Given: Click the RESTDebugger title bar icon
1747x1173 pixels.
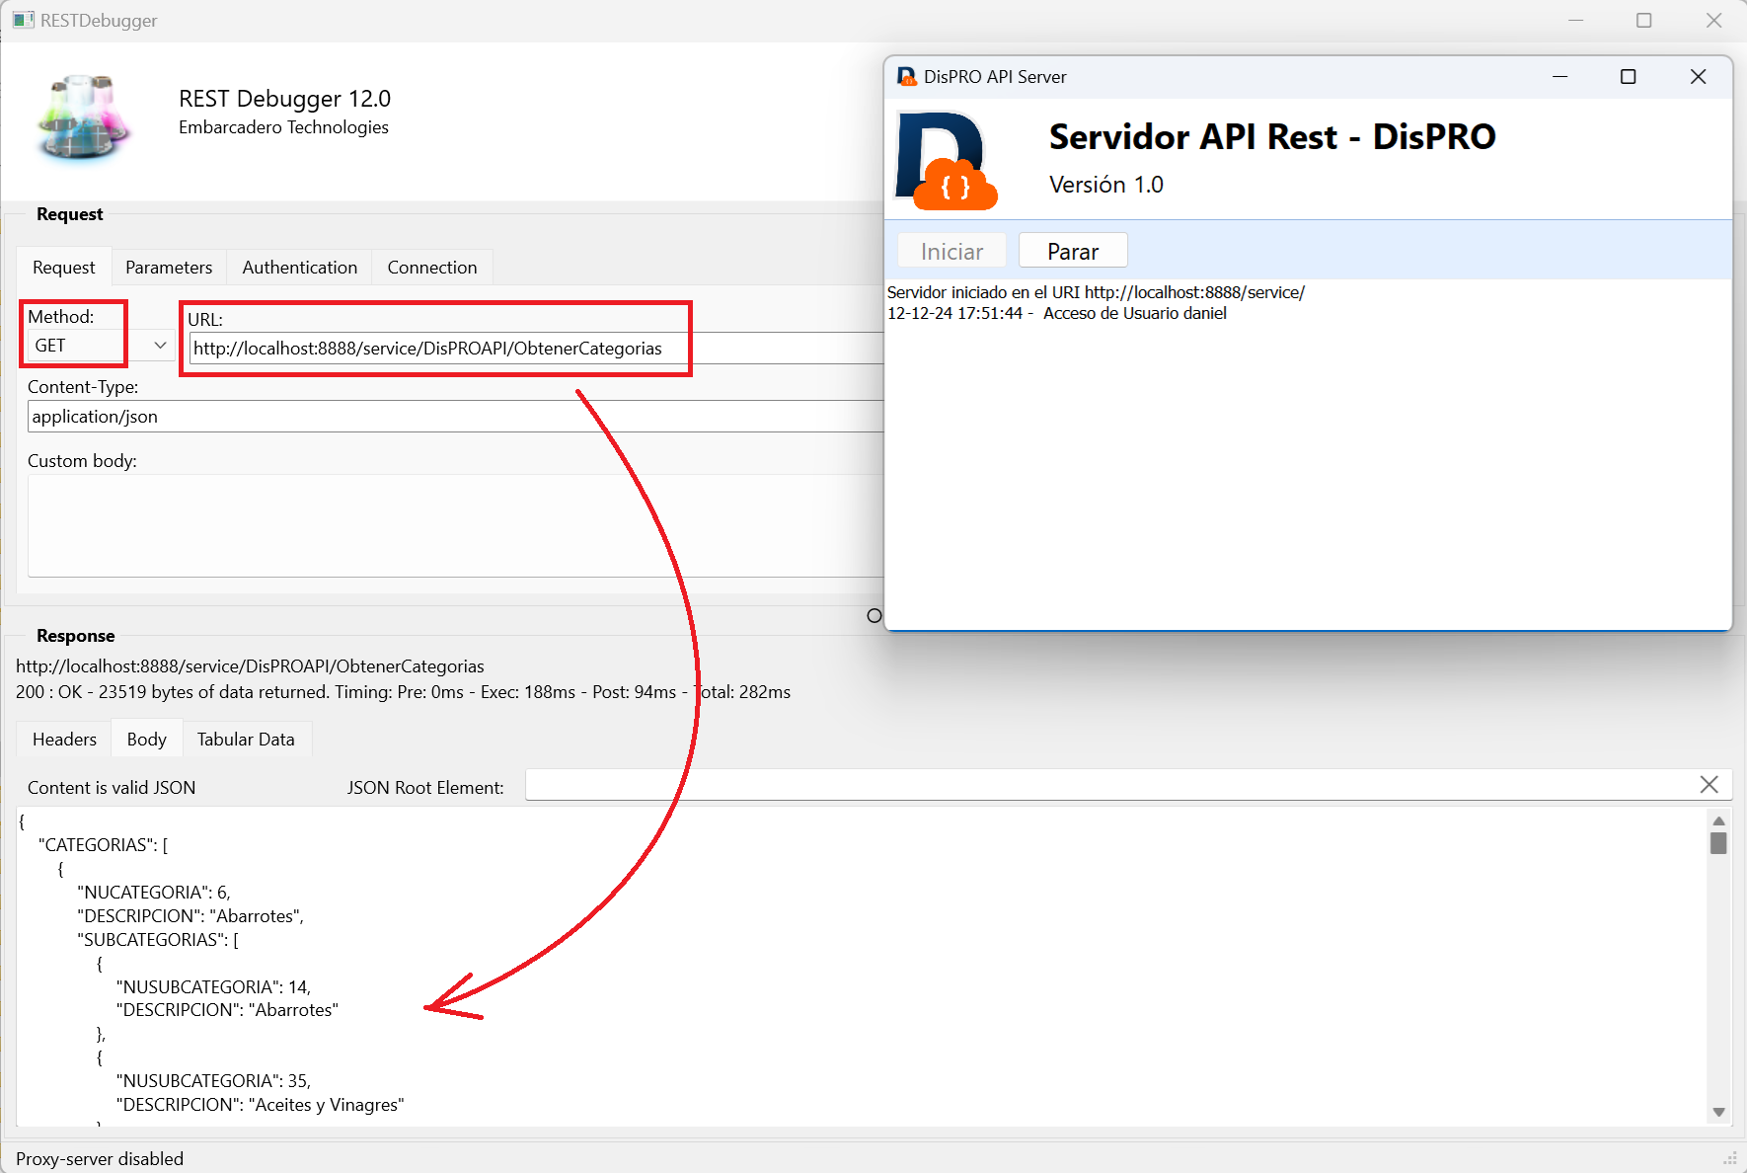Looking at the screenshot, I should coord(24,20).
